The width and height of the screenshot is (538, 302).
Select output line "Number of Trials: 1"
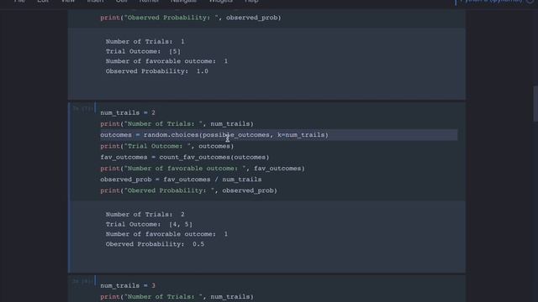click(145, 41)
